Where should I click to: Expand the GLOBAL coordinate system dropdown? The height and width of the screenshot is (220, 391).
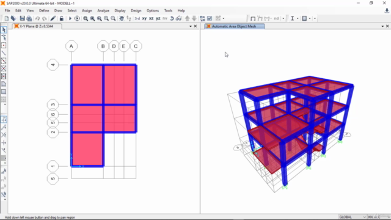tap(353, 217)
